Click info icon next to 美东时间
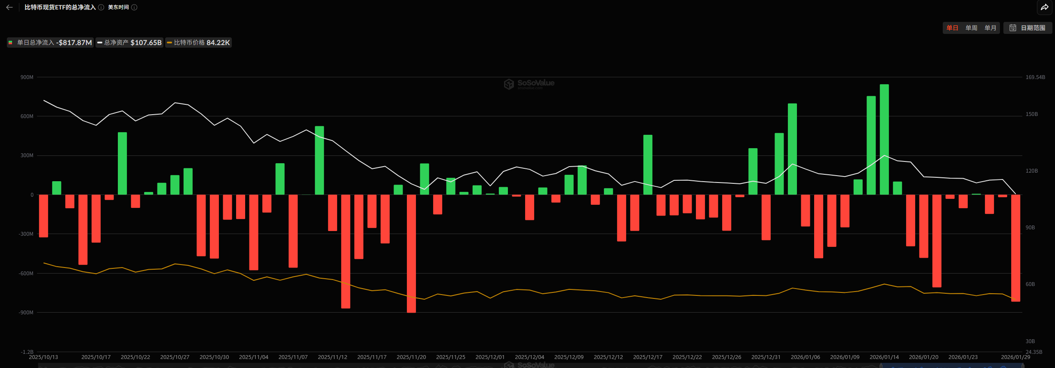Viewport: 1055px width, 368px height. pyautogui.click(x=134, y=7)
